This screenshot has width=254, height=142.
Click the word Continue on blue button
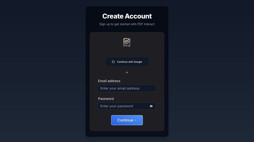click(125, 120)
